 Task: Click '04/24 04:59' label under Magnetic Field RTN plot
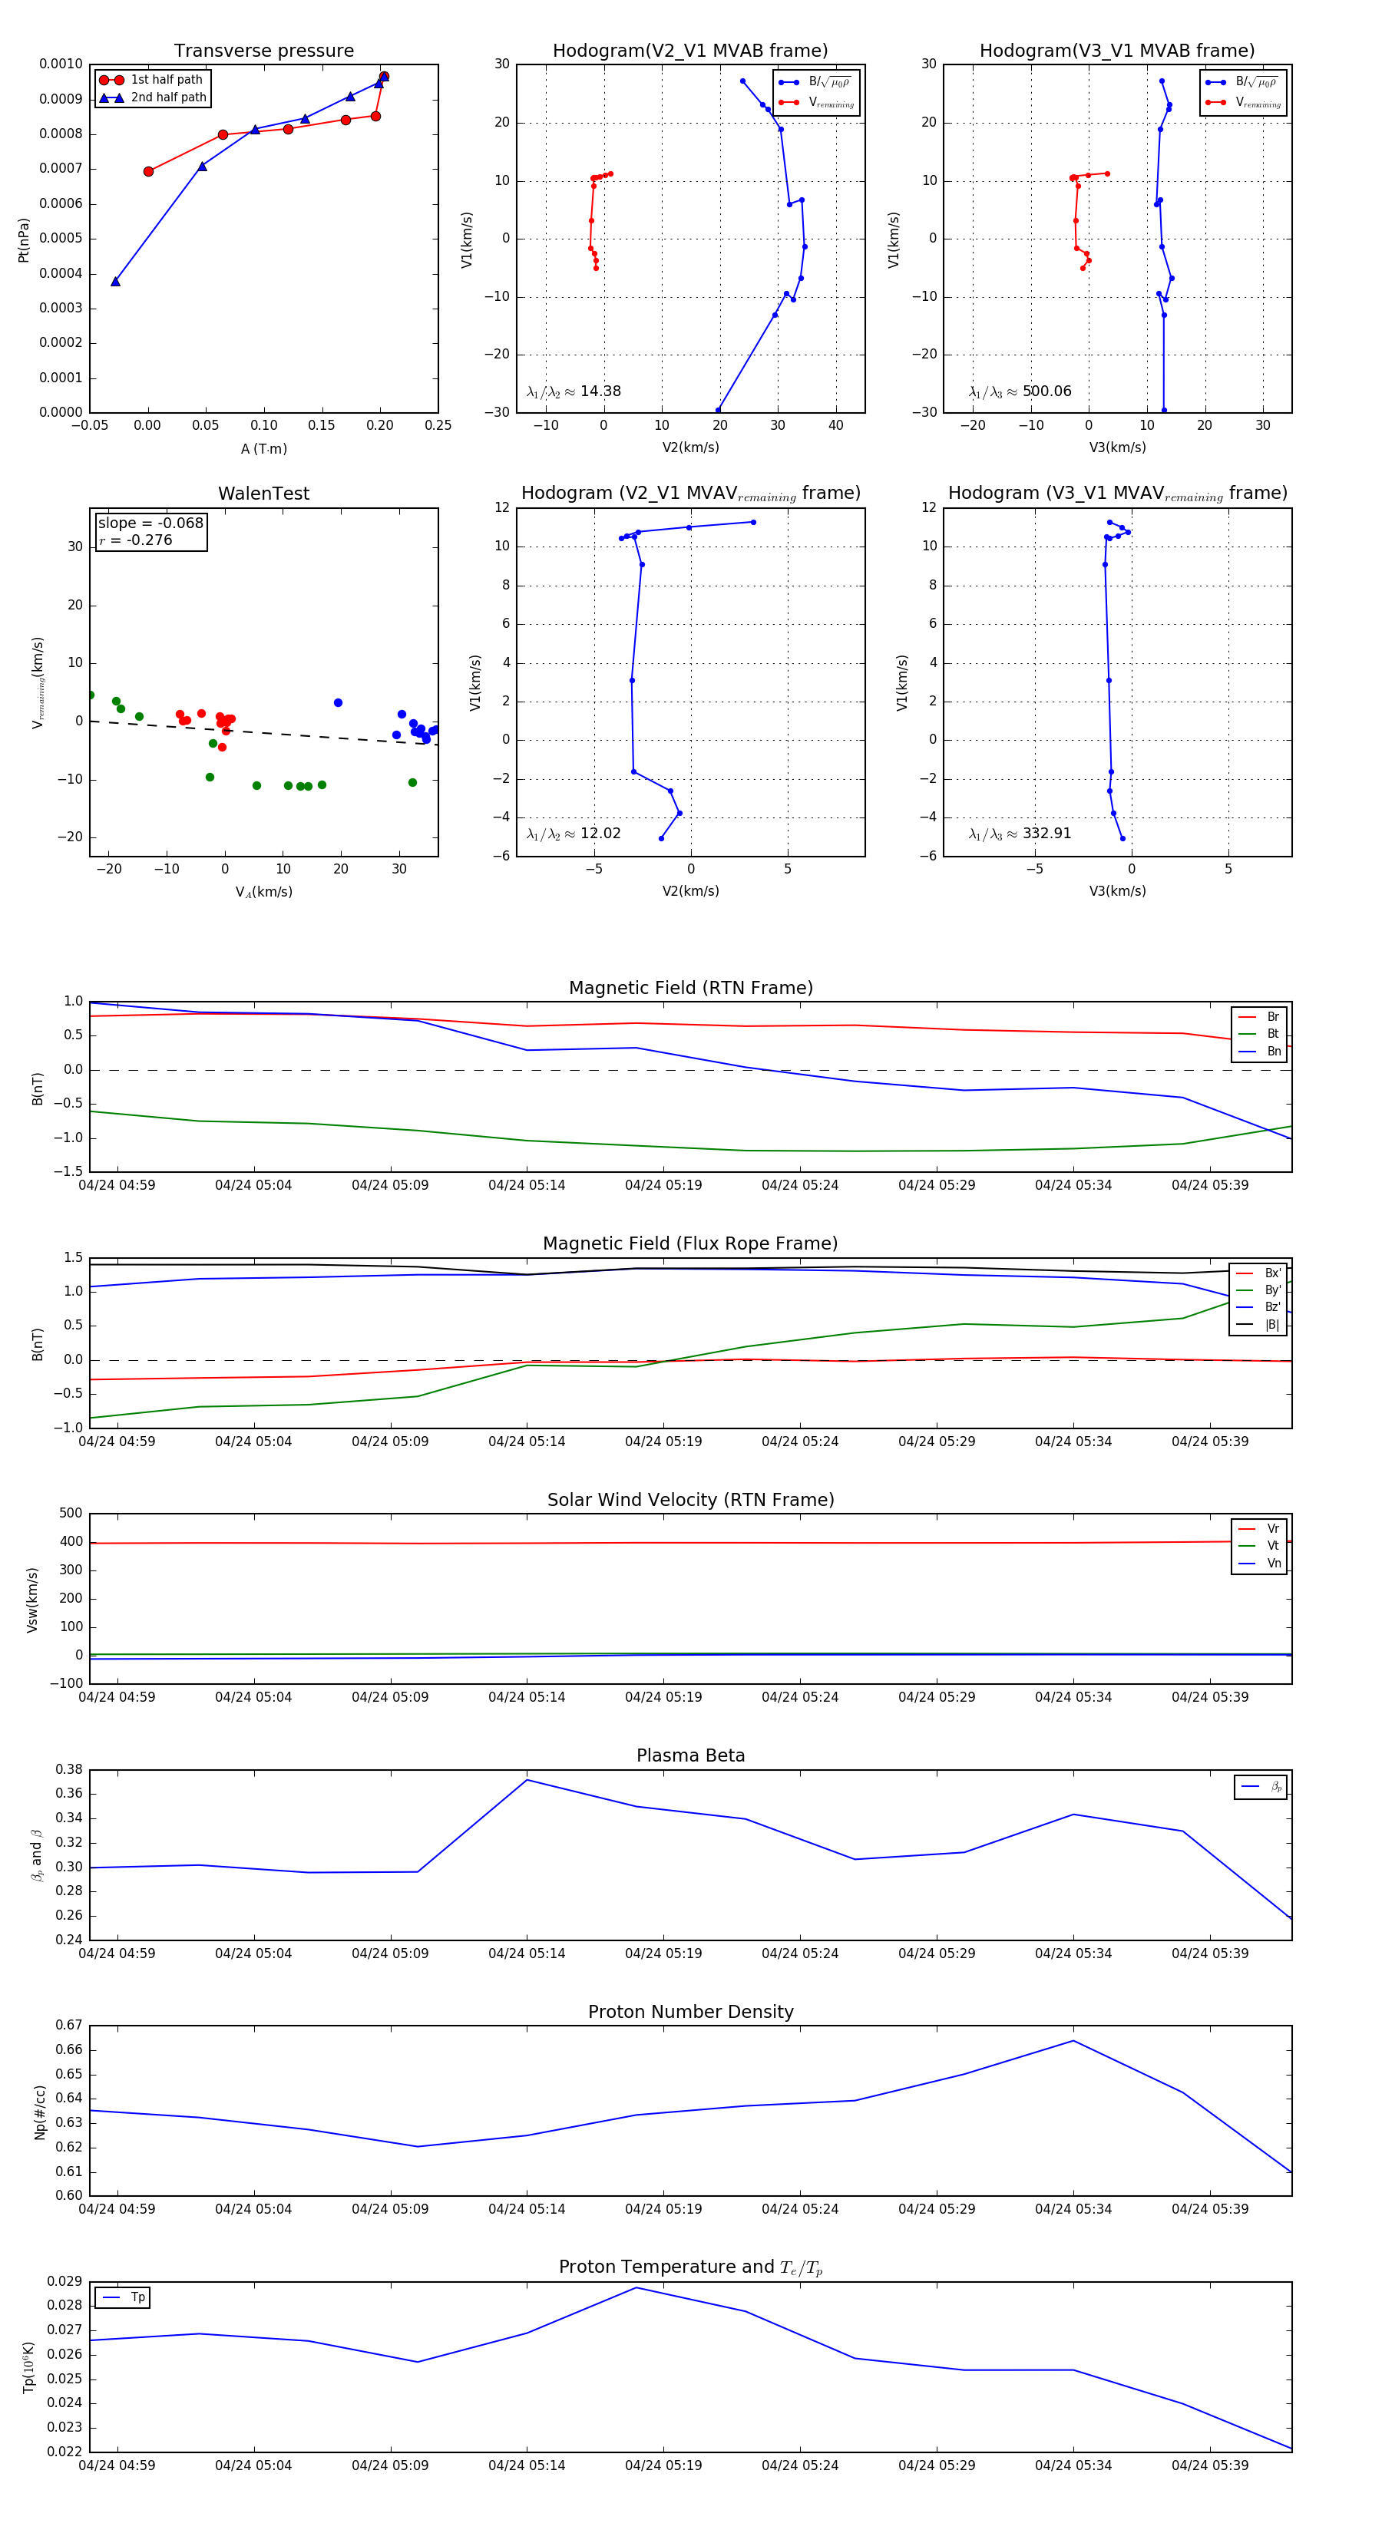tap(117, 1185)
